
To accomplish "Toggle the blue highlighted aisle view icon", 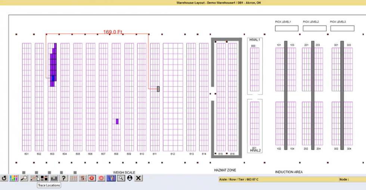I will (x=111, y=178).
